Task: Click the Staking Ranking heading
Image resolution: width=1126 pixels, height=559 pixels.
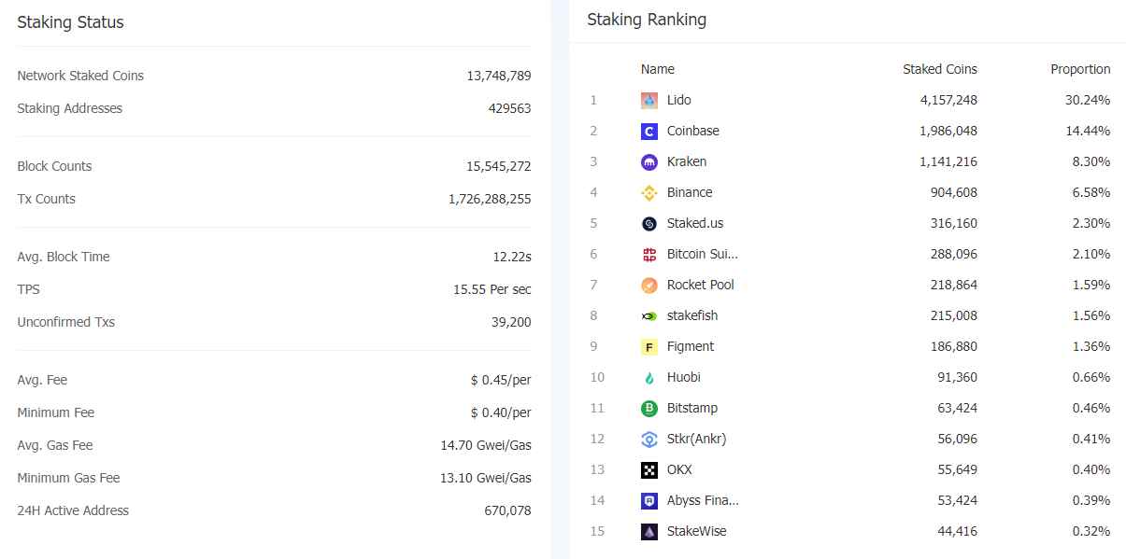Action: (x=647, y=20)
